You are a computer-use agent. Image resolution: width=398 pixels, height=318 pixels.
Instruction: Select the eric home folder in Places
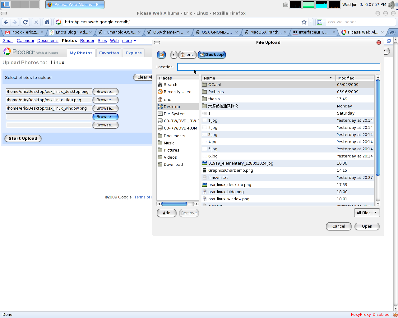pyautogui.click(x=178, y=99)
